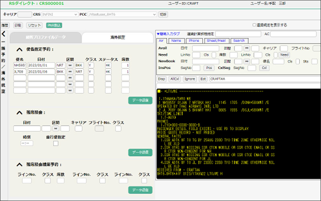The width and height of the screenshot is (321, 201).
Task: Focus the キャリア field in top bar
Action: point(24,14)
